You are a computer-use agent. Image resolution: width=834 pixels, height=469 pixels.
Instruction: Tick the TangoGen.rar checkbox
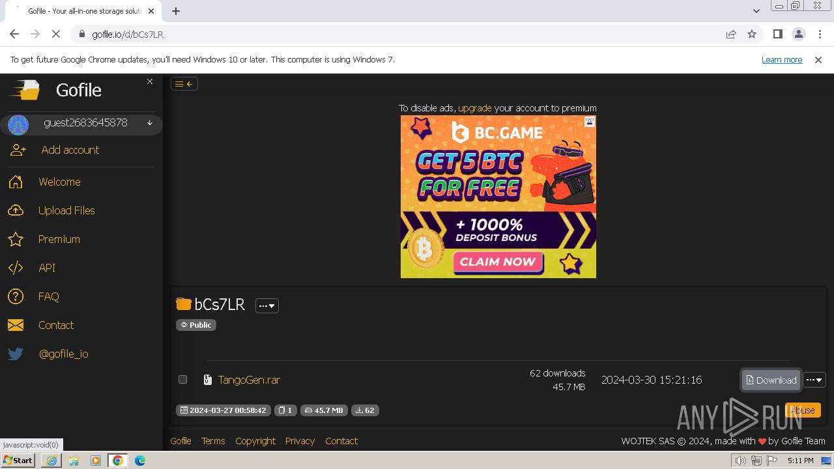point(182,380)
